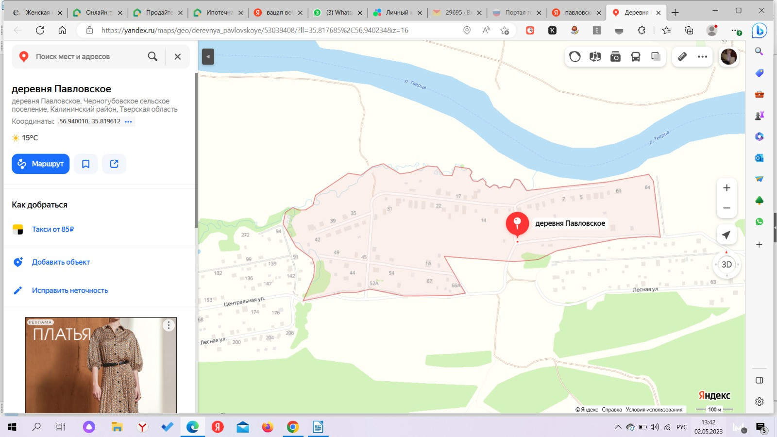Open sidebar search magnifier icon
The width and height of the screenshot is (777, 437).
(x=759, y=51)
